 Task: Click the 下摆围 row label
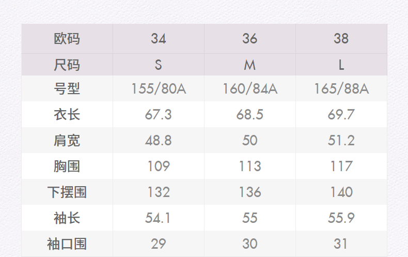point(67,192)
